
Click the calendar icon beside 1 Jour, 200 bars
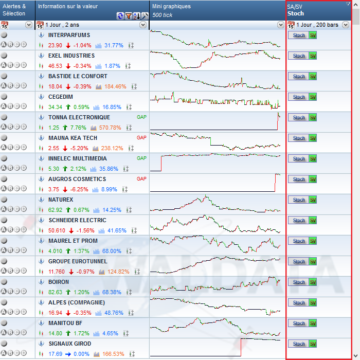point(291,25)
